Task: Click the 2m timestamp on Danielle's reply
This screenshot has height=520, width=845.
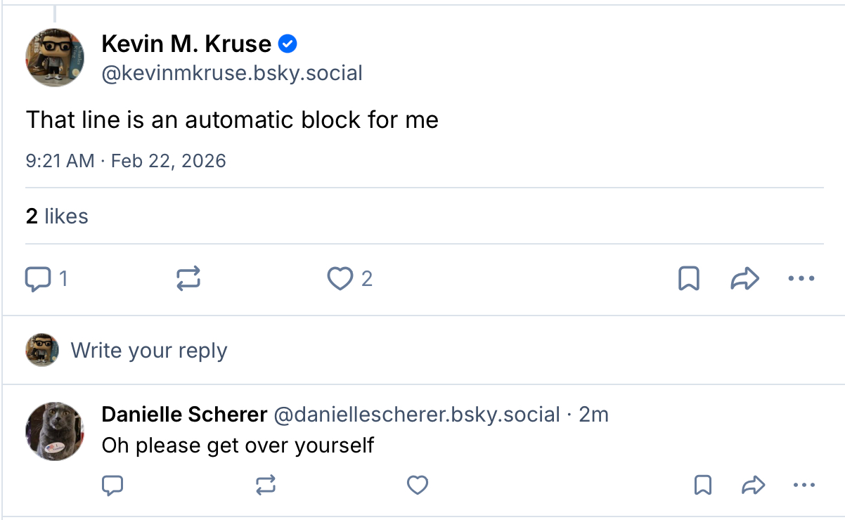Action: pos(593,415)
